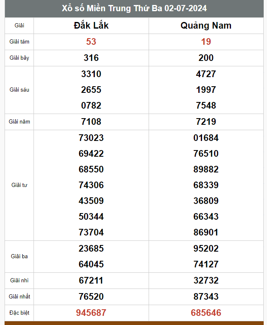Click Giải tám number 19
The height and width of the screenshot is (325, 267).
(206, 41)
